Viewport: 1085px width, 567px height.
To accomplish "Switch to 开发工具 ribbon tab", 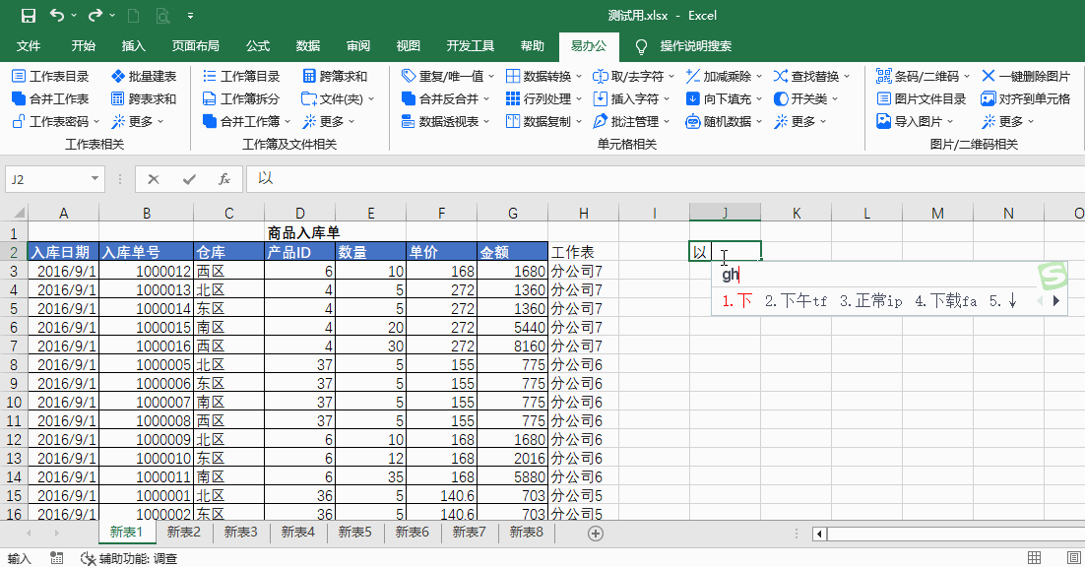I will click(470, 46).
